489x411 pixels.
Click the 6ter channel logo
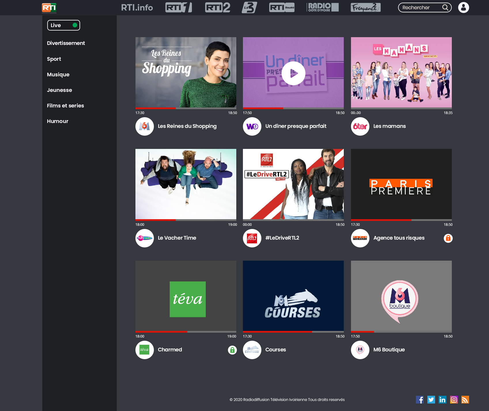pyautogui.click(x=360, y=126)
